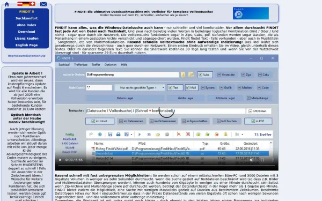Image resolution: width=322 pixels, height=201 pixels.
Task: Click the yellow zip archive toolbar icon
Action: coord(225,135)
